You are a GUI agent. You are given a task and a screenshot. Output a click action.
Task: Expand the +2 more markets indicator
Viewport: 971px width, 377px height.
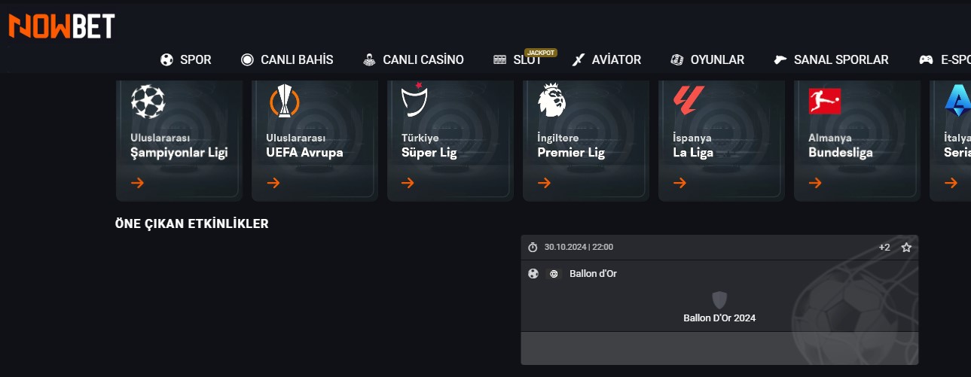click(x=884, y=248)
